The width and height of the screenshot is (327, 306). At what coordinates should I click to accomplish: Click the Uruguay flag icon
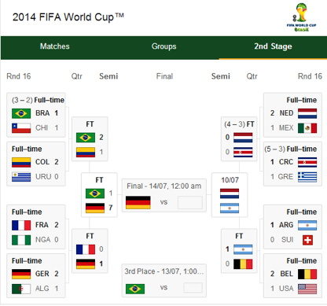(x=21, y=177)
